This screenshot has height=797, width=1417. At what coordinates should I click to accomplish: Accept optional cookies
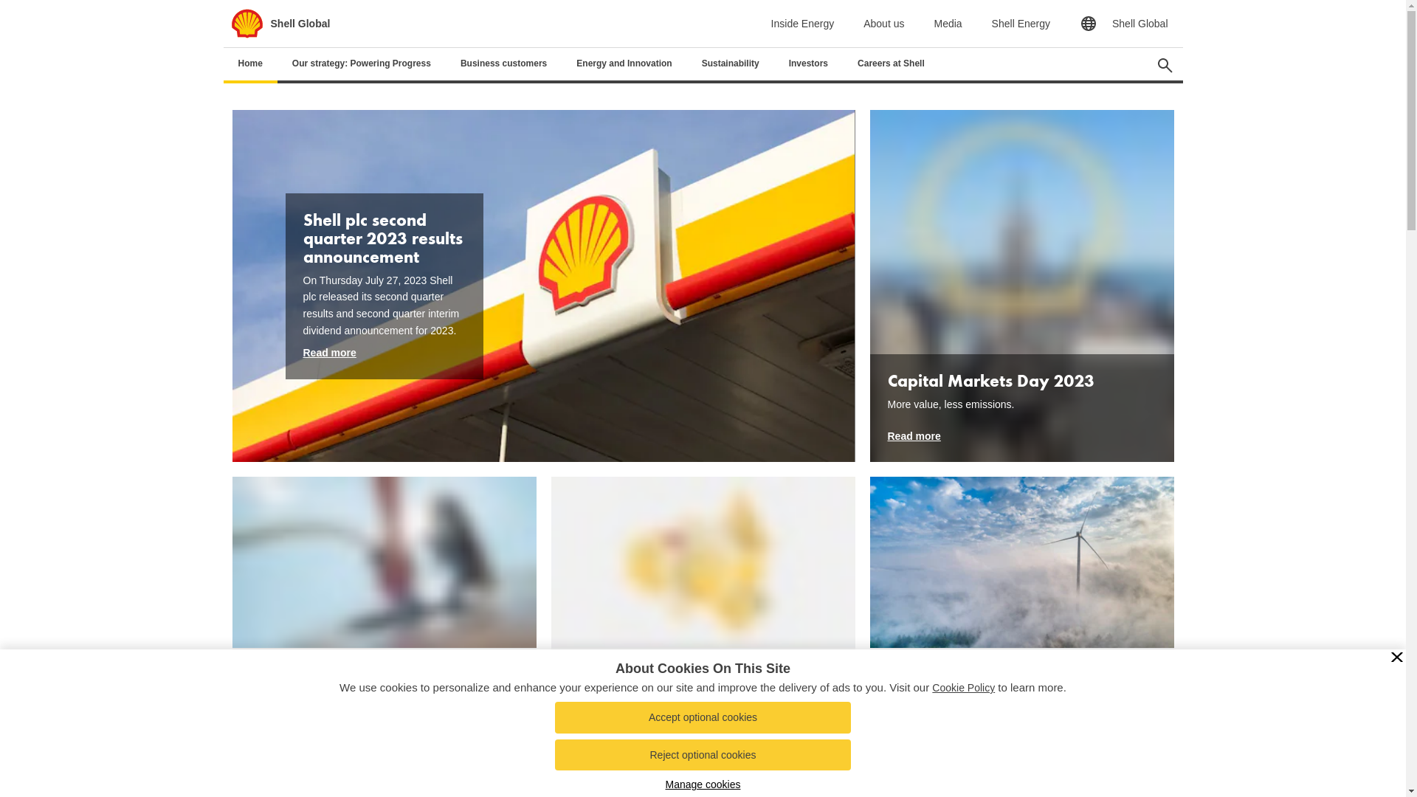pyautogui.click(x=703, y=717)
